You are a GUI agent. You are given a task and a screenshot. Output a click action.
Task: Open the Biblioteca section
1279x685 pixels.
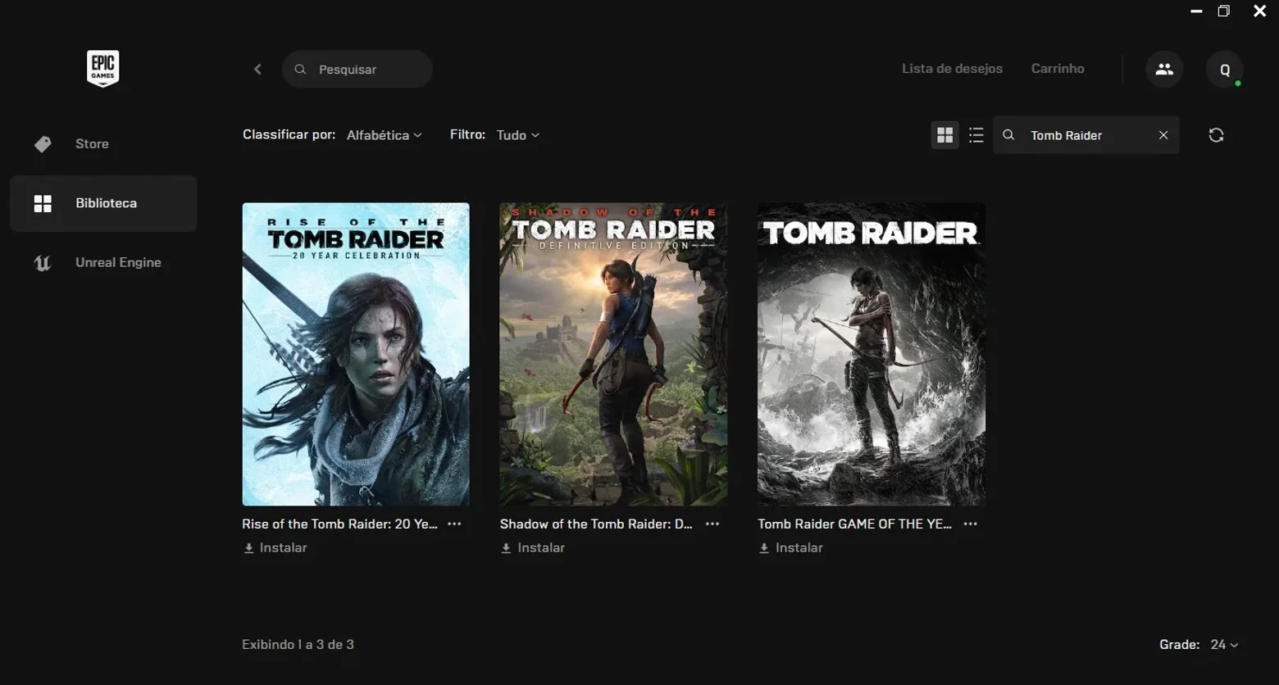tap(103, 203)
